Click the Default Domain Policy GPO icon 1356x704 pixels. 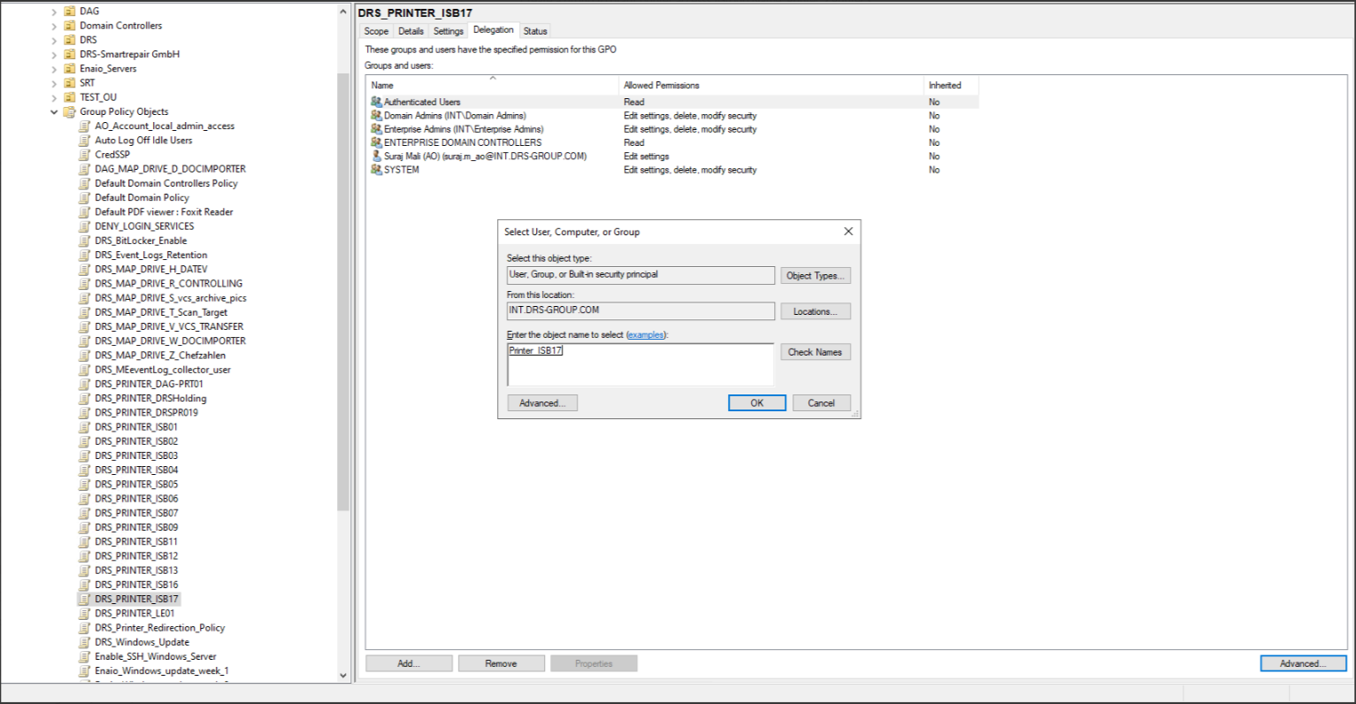point(85,197)
